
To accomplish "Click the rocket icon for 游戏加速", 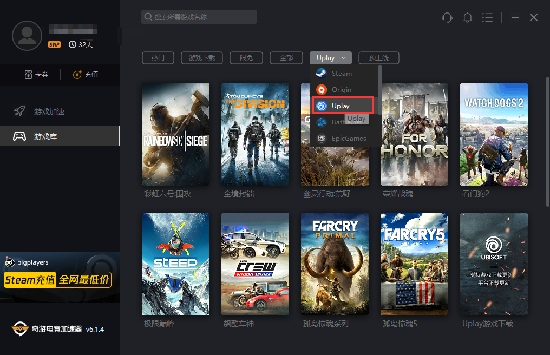I will click(x=19, y=111).
